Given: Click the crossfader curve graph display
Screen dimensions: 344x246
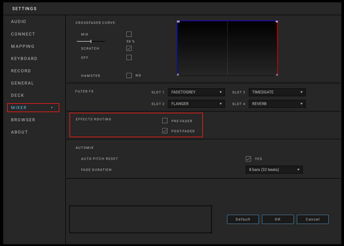Looking at the screenshot, I should click(227, 48).
